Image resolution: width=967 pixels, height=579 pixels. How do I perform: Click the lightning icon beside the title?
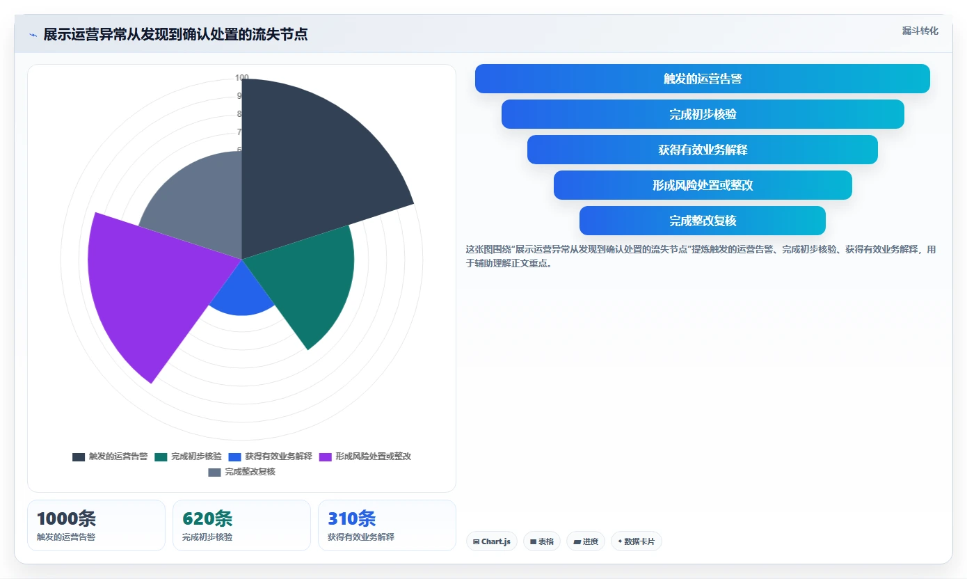[x=33, y=35]
